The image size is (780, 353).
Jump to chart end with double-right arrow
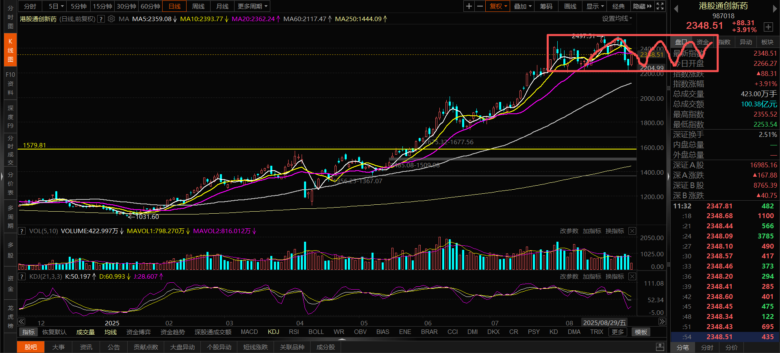662,321
